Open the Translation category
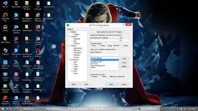Screen dimensions: 198x111 tap(77, 53)
